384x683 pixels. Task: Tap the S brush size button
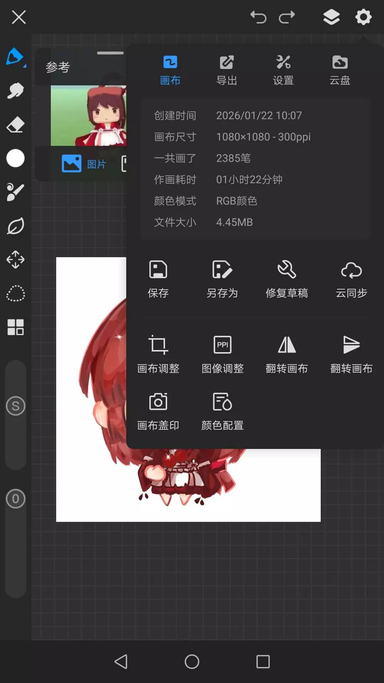(x=16, y=406)
